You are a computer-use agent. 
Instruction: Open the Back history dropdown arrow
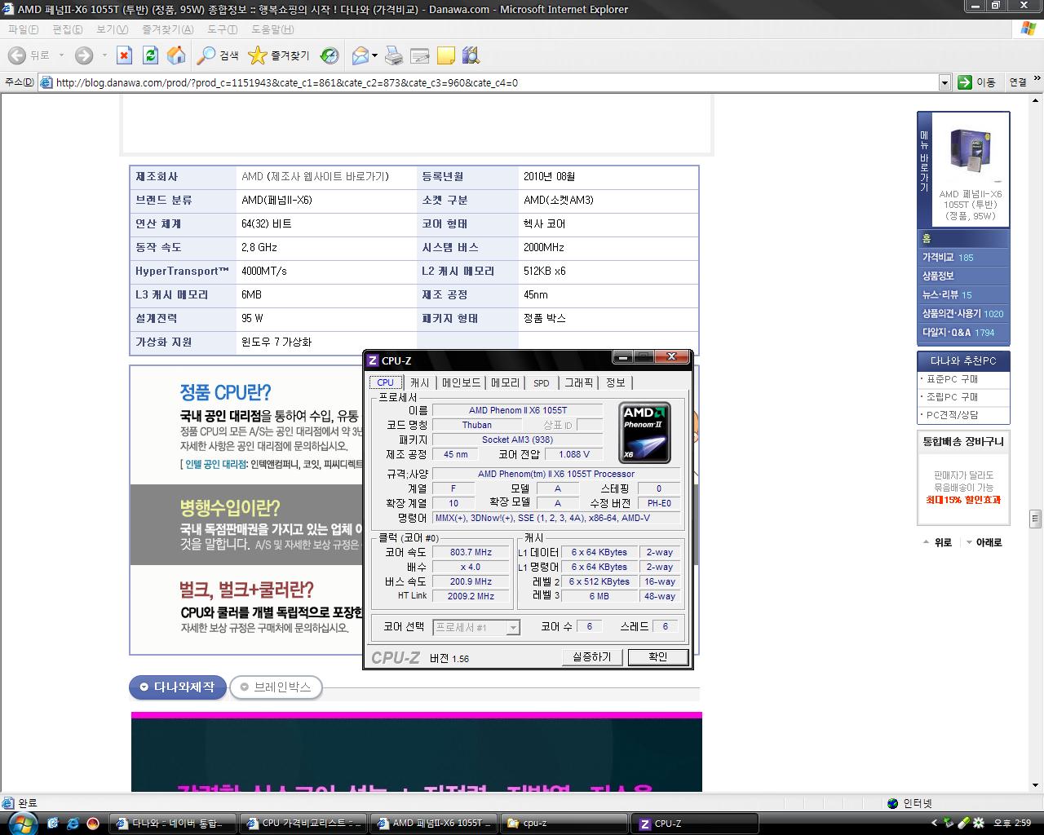click(x=60, y=55)
